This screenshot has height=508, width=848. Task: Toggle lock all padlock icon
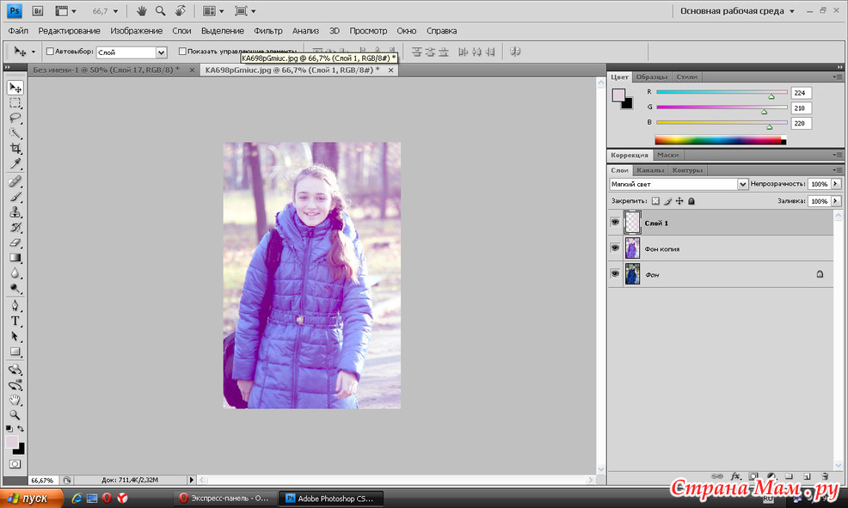[691, 201]
